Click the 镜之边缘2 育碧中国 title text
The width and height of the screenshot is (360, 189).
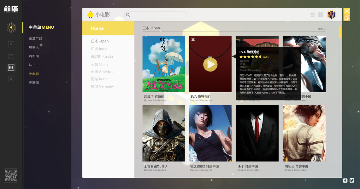tap(204, 166)
